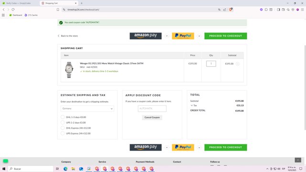Go back with the browser back arrow
Viewport: 306px width, 172px height.
3,10
